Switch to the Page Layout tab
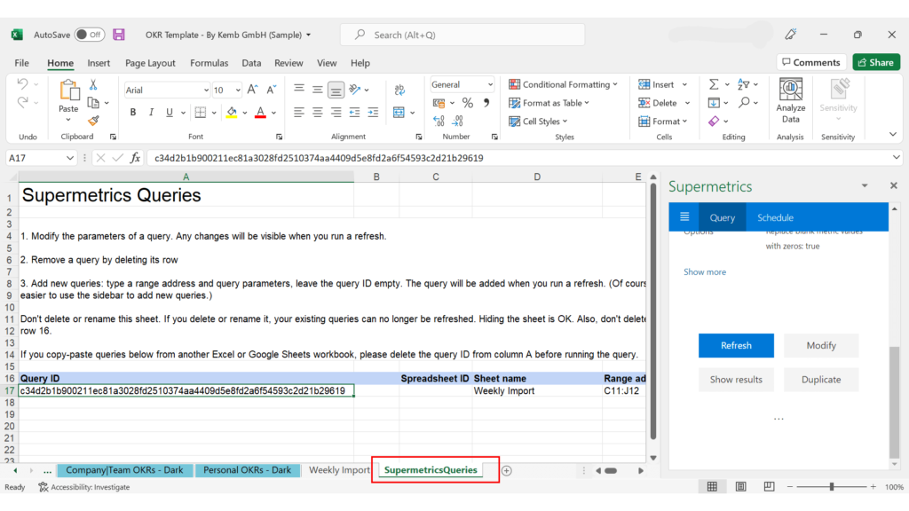This screenshot has height=511, width=909. tap(150, 63)
